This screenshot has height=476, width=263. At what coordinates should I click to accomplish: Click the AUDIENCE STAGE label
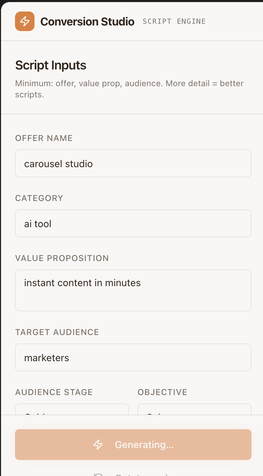click(54, 392)
